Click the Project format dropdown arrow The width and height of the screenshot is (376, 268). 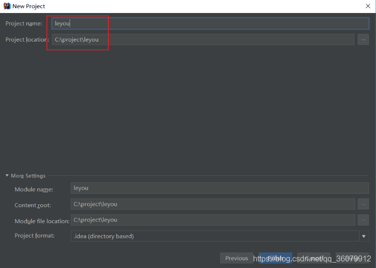(x=364, y=236)
